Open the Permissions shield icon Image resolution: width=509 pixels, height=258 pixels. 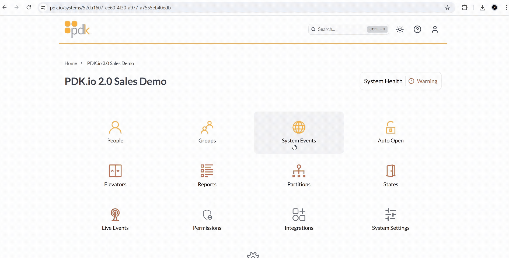(x=207, y=215)
